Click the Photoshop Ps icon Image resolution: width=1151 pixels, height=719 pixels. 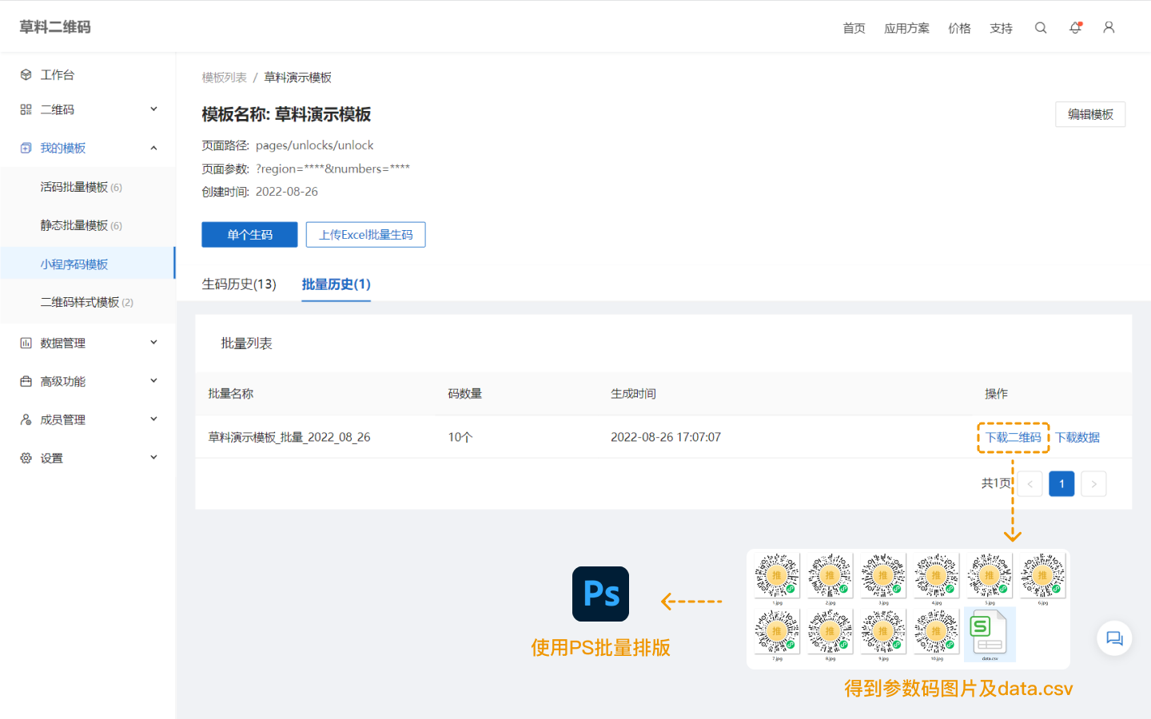click(600, 594)
